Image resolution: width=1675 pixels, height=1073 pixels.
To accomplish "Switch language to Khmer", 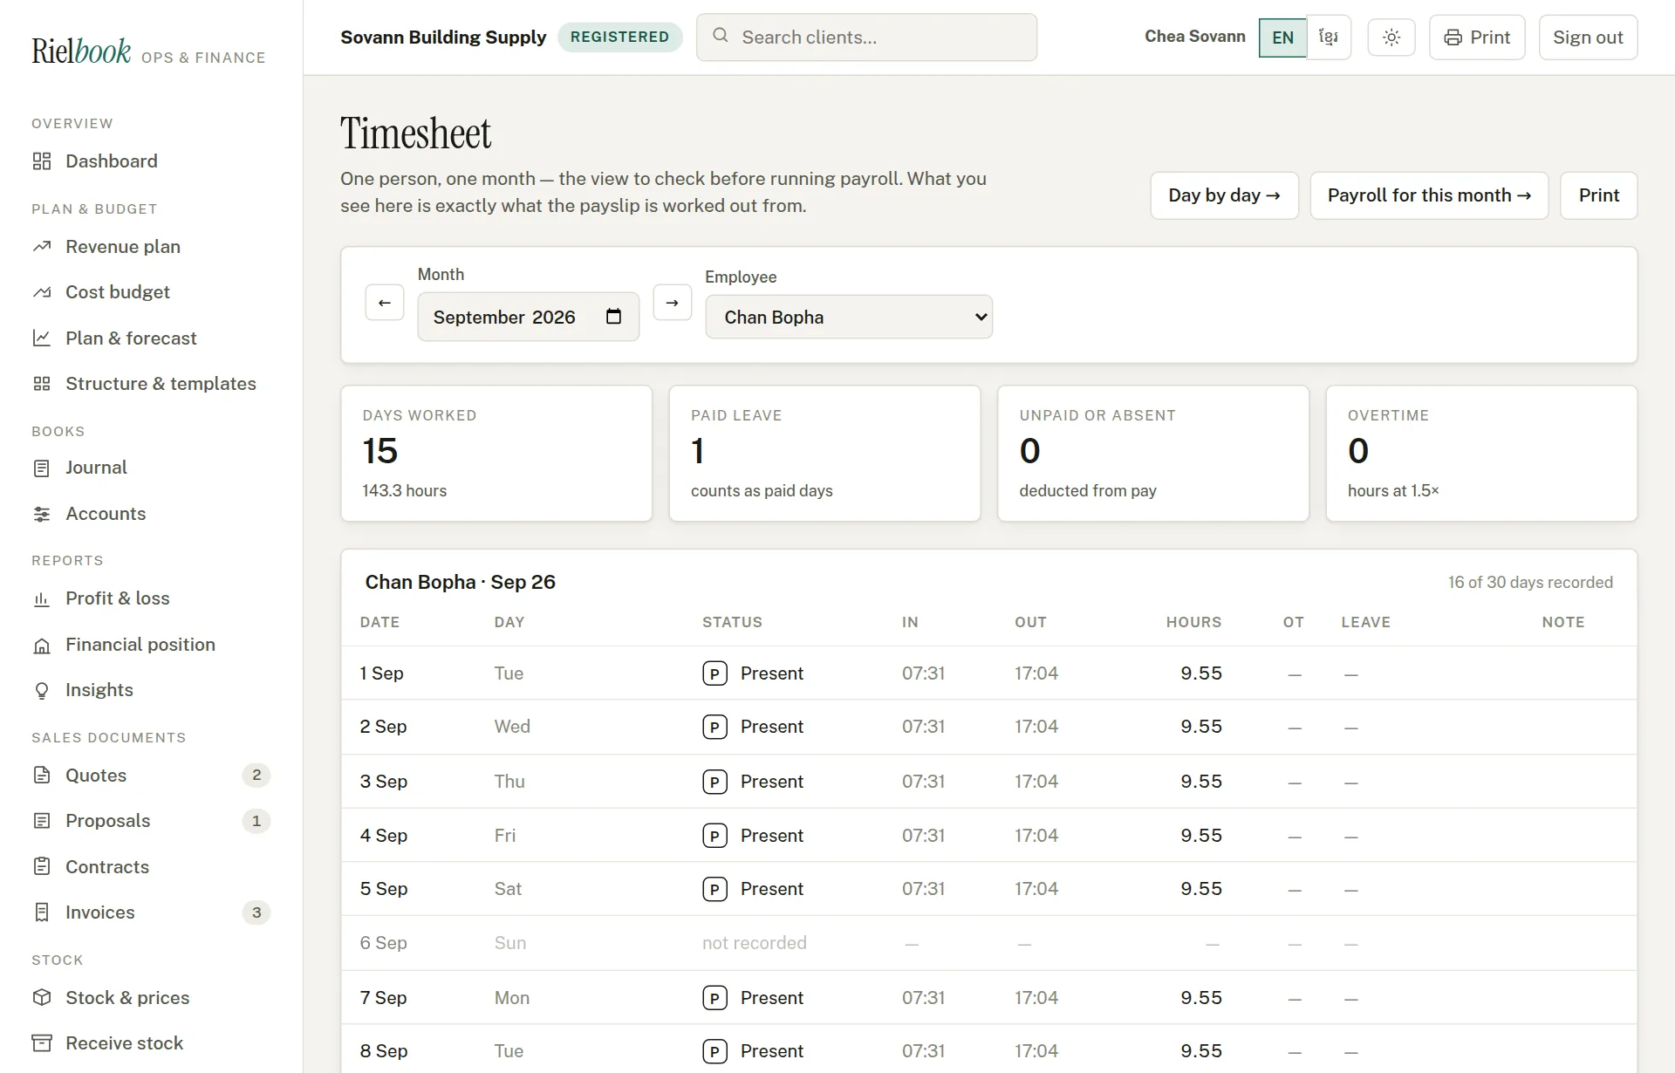I will coord(1329,38).
